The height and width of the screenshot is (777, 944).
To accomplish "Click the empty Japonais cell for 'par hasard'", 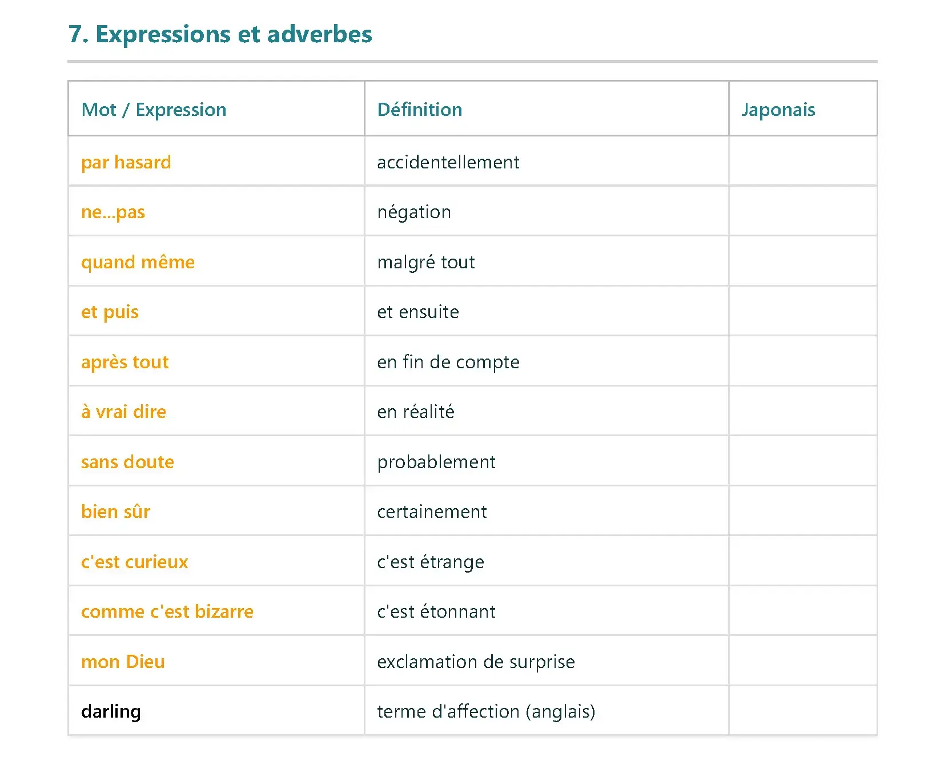I will [802, 162].
